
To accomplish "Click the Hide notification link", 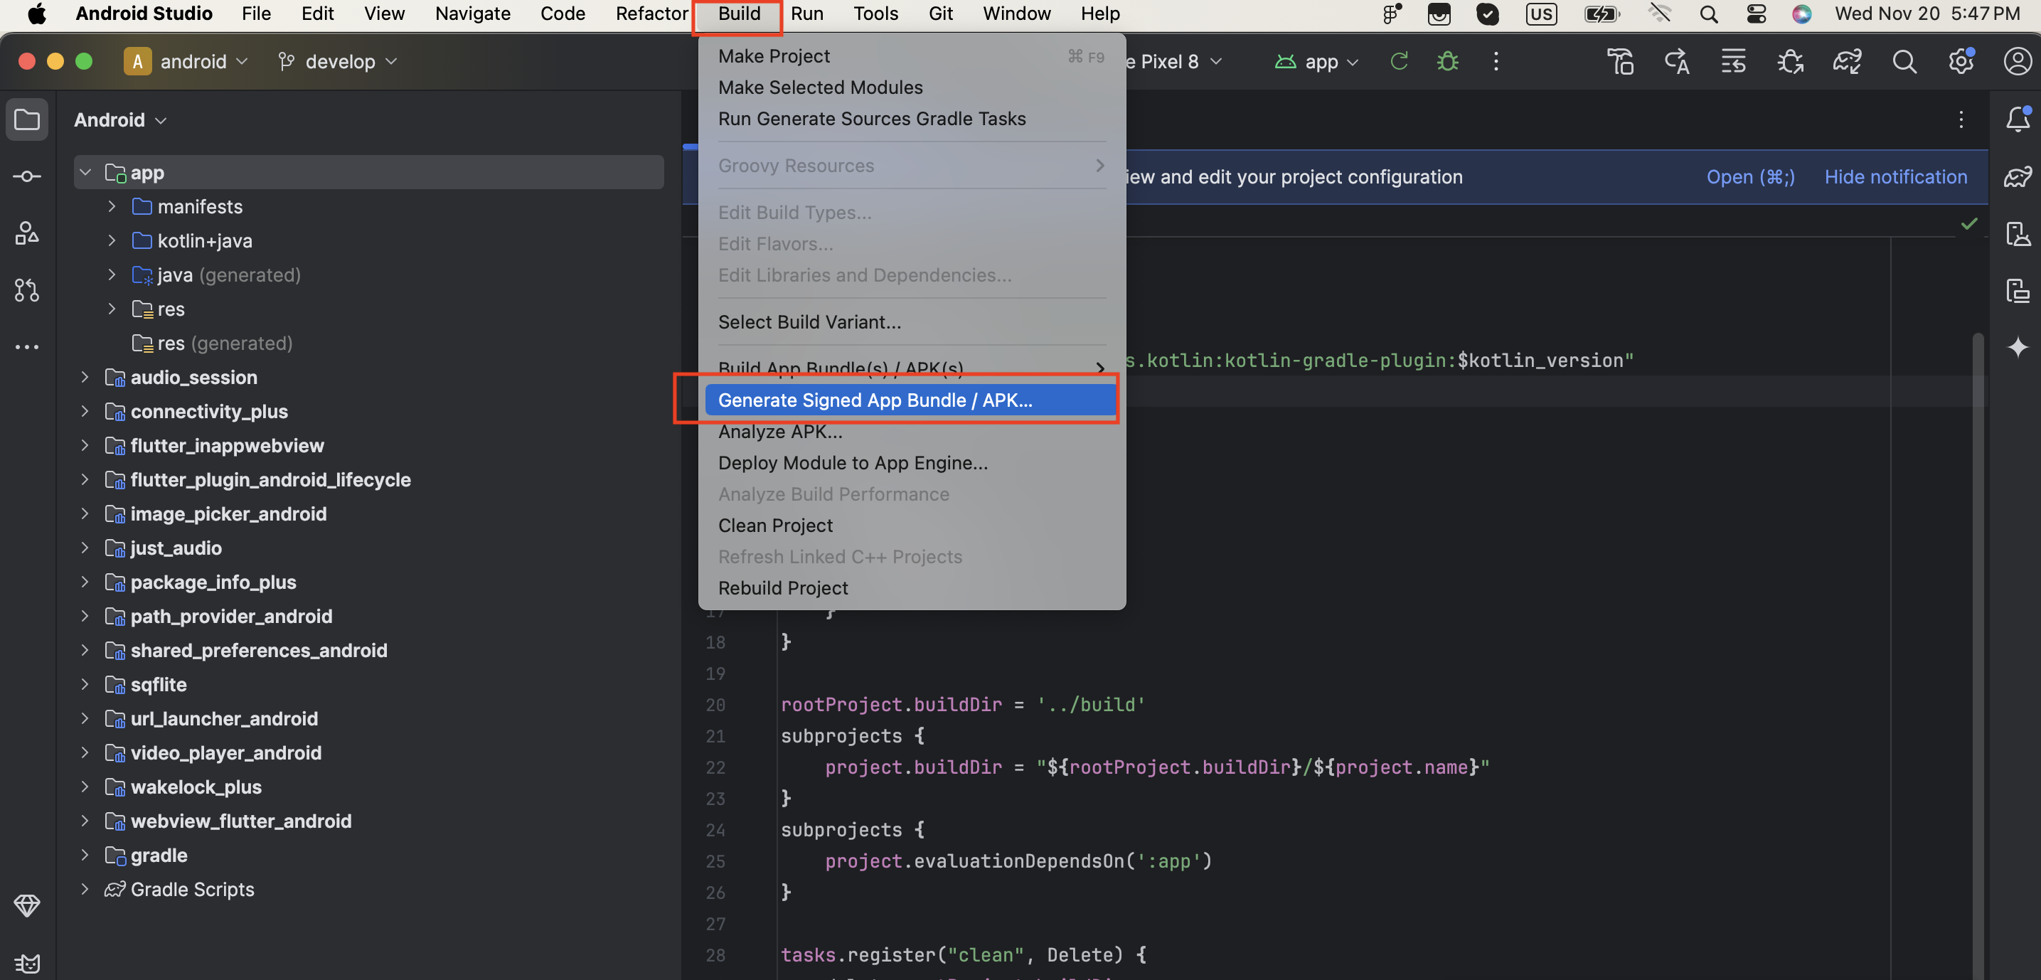I will [x=1895, y=176].
